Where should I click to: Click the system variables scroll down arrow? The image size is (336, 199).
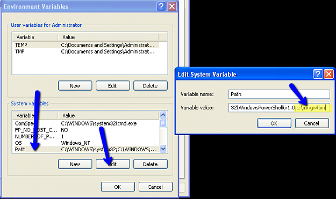click(163, 149)
